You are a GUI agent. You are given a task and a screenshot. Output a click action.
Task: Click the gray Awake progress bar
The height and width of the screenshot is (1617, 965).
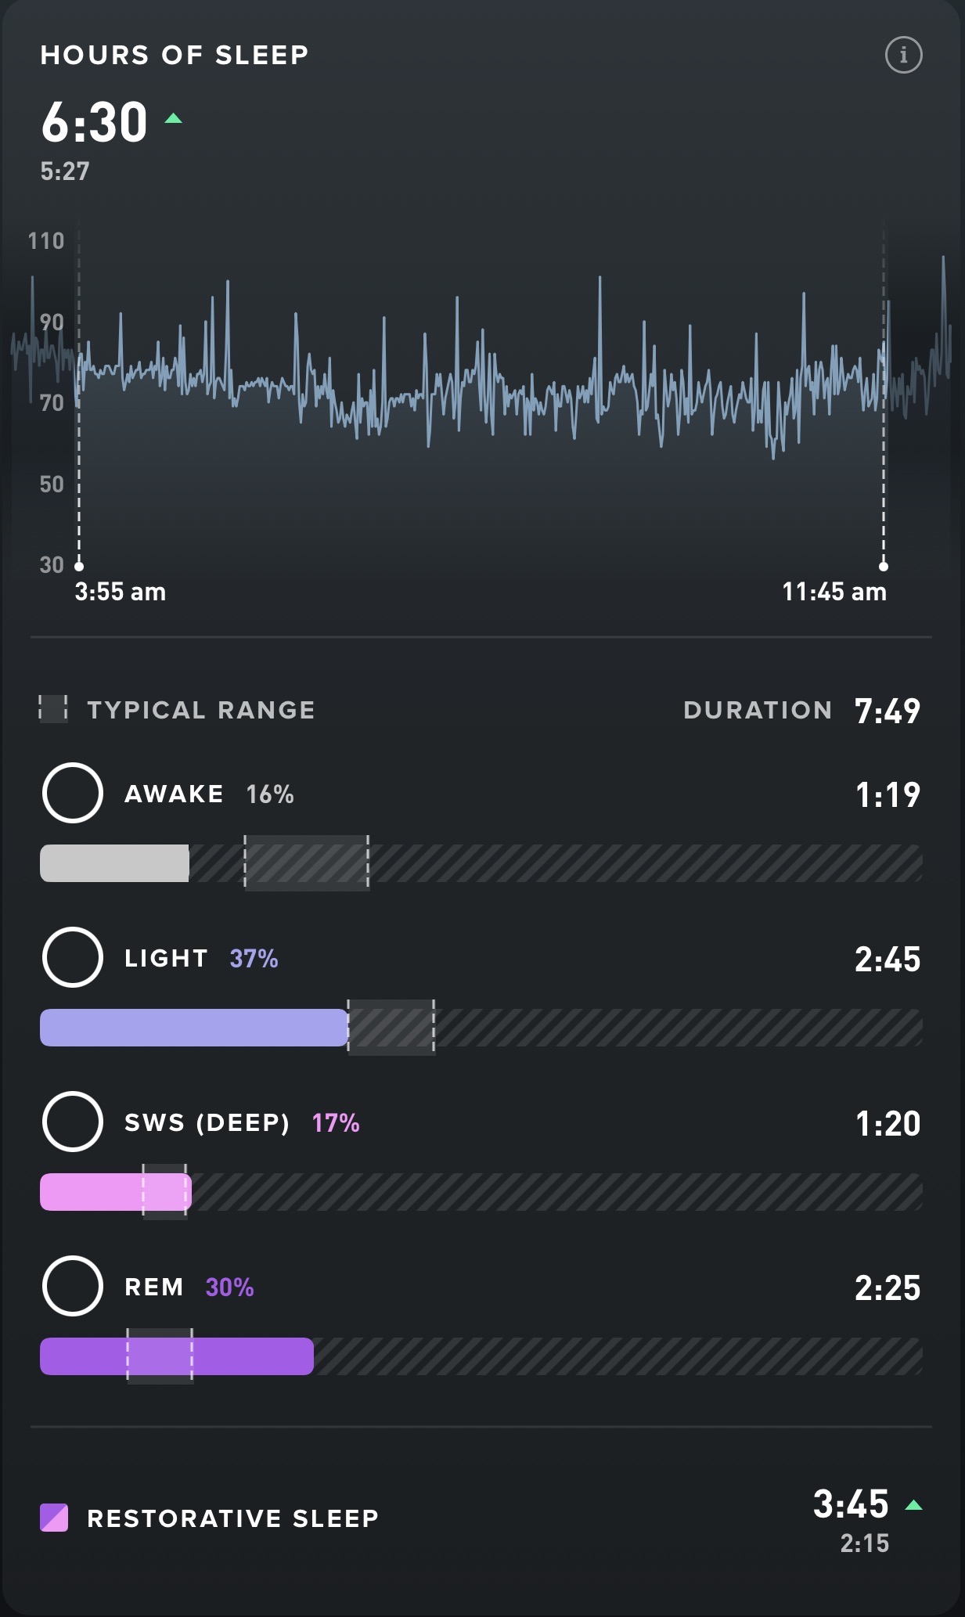(x=114, y=863)
